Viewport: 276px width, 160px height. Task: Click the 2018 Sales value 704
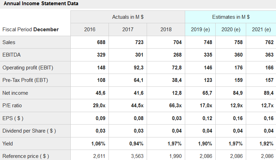177,42
